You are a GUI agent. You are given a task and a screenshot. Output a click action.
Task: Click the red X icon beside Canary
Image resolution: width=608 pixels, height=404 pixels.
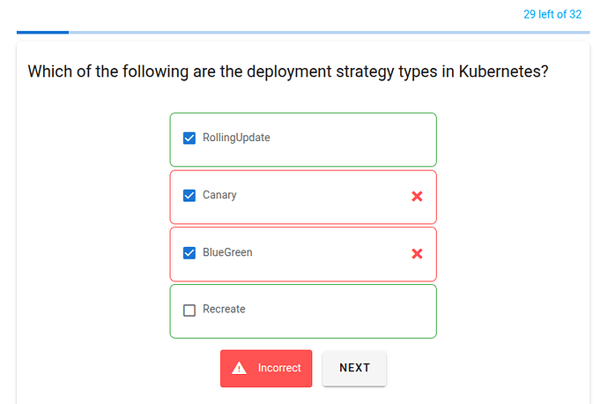coord(417,197)
